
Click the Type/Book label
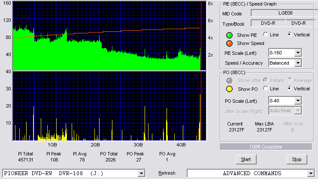point(233,24)
